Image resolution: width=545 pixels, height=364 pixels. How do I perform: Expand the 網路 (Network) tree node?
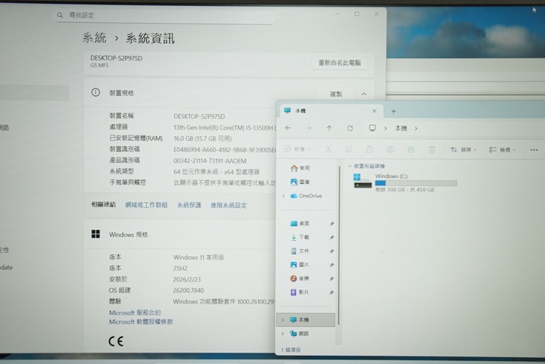284,333
